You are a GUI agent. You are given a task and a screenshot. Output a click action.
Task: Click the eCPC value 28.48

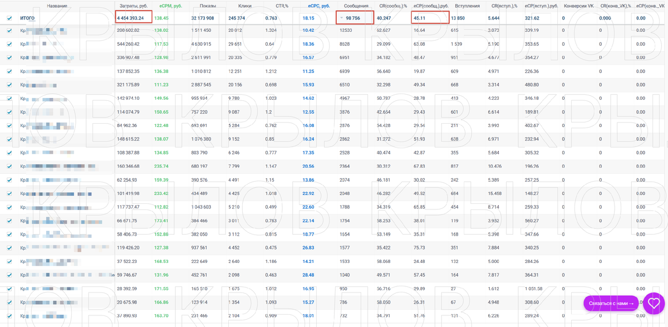[308, 275]
